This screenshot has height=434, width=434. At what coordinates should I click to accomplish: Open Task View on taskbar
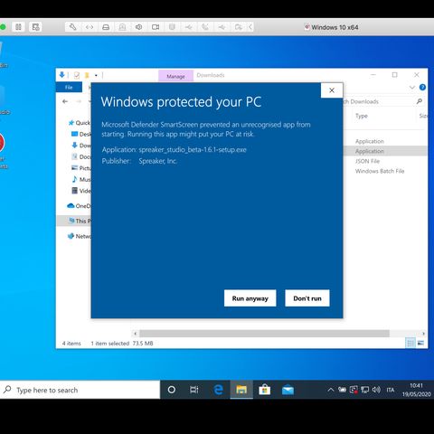(x=194, y=390)
